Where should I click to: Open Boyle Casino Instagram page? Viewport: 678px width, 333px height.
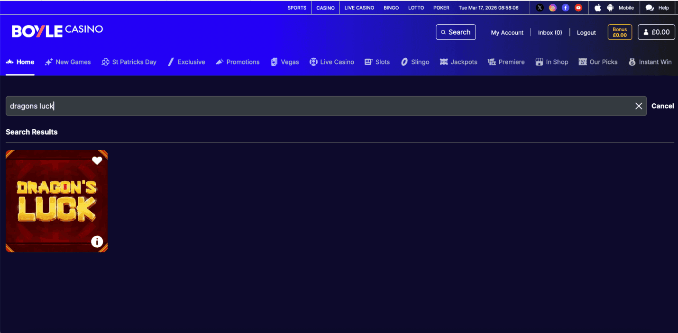coord(552,8)
